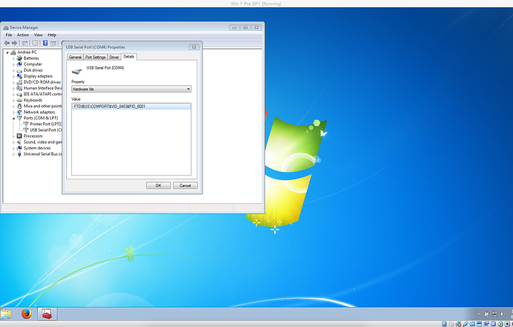Screen dimensions: 513x327
Task: Select the DVD/CD-ROM drives icon
Action: click(19, 82)
